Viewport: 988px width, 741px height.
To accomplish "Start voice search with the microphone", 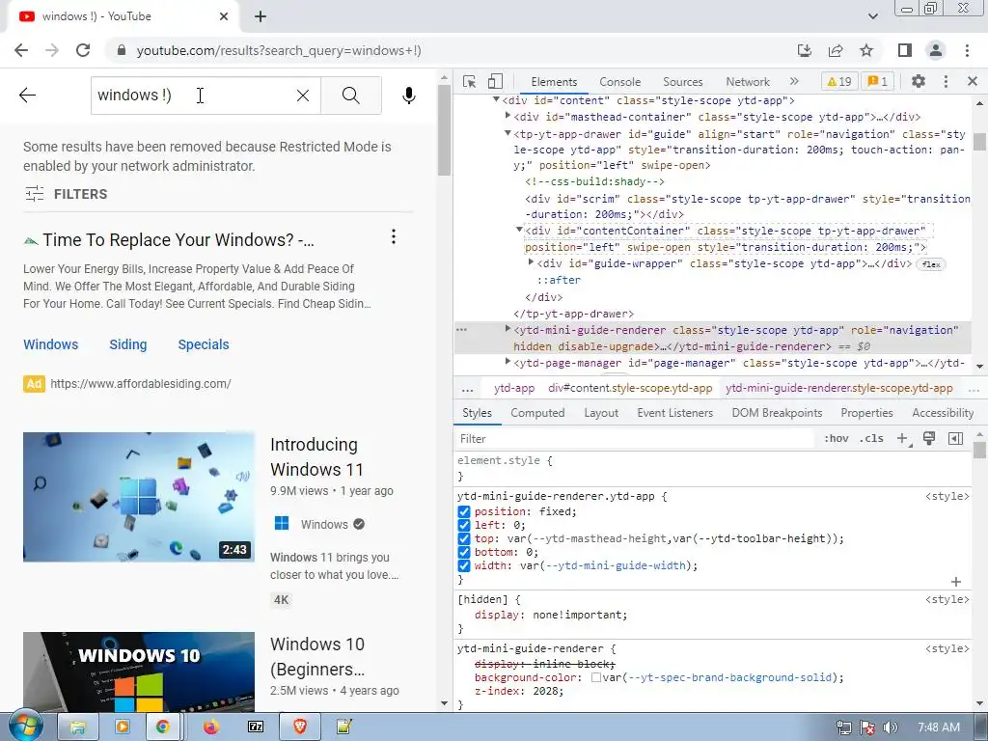I will coord(409,96).
